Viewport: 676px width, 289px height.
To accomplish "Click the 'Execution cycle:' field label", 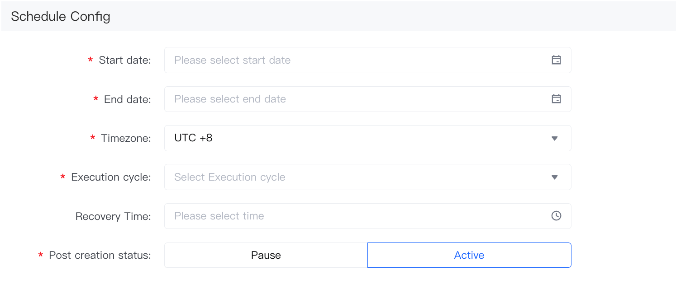I will [x=111, y=177].
